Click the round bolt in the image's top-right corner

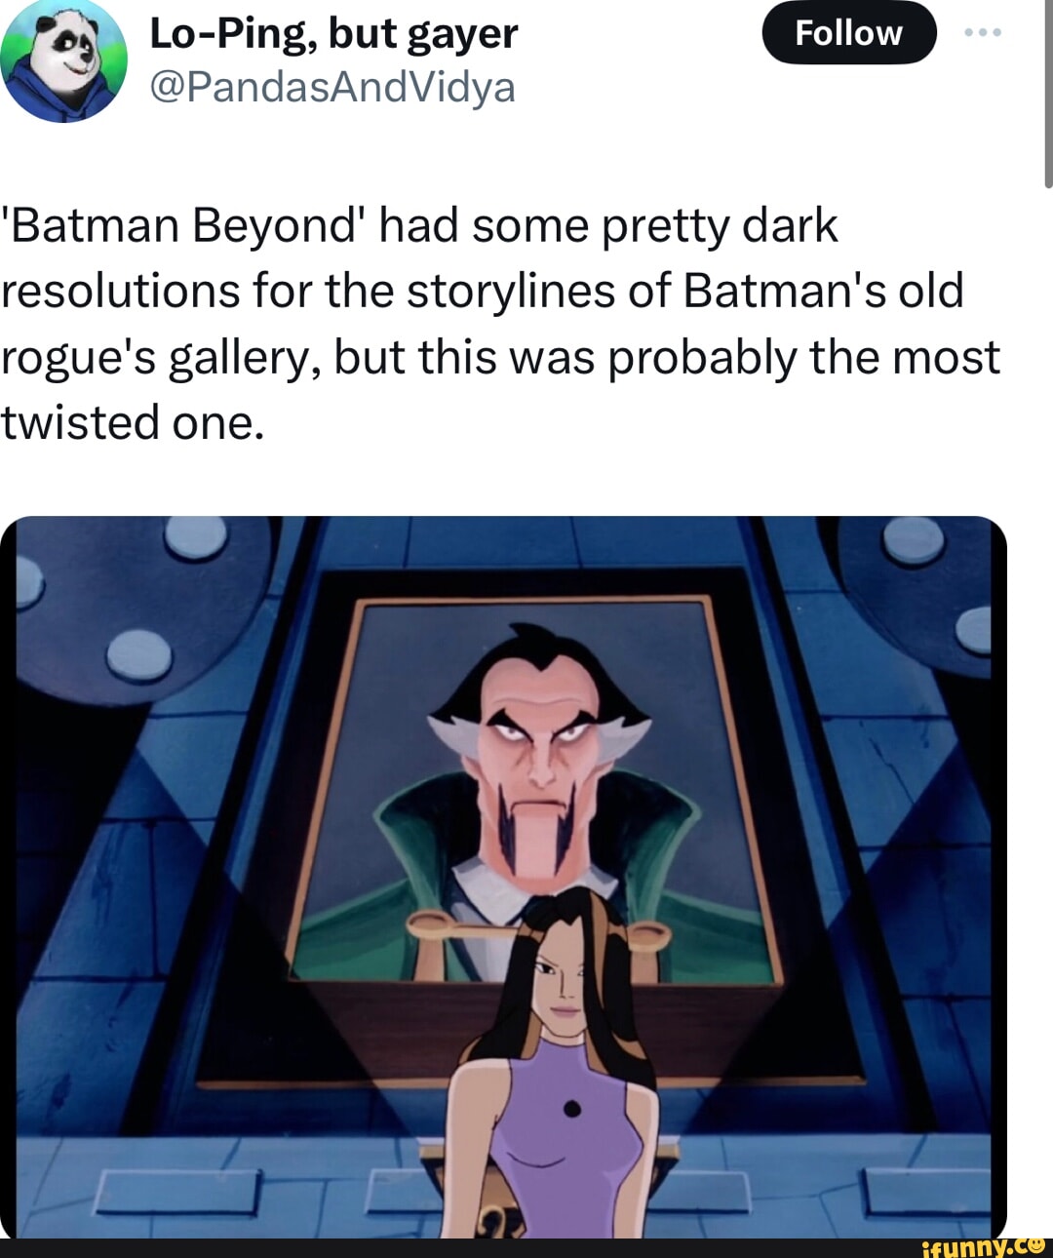tap(914, 541)
